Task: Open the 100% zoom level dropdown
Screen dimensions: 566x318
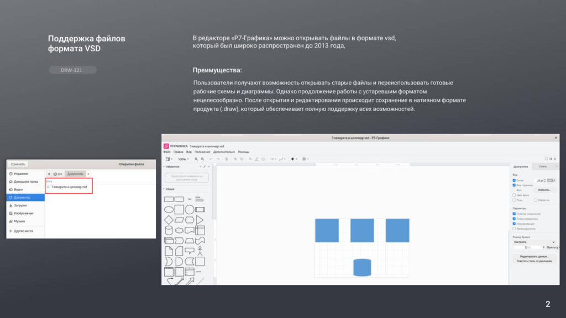Action: pos(182,159)
